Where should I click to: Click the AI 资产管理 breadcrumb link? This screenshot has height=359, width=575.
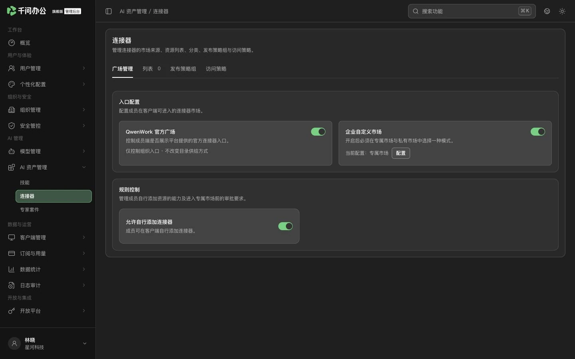coord(133,11)
